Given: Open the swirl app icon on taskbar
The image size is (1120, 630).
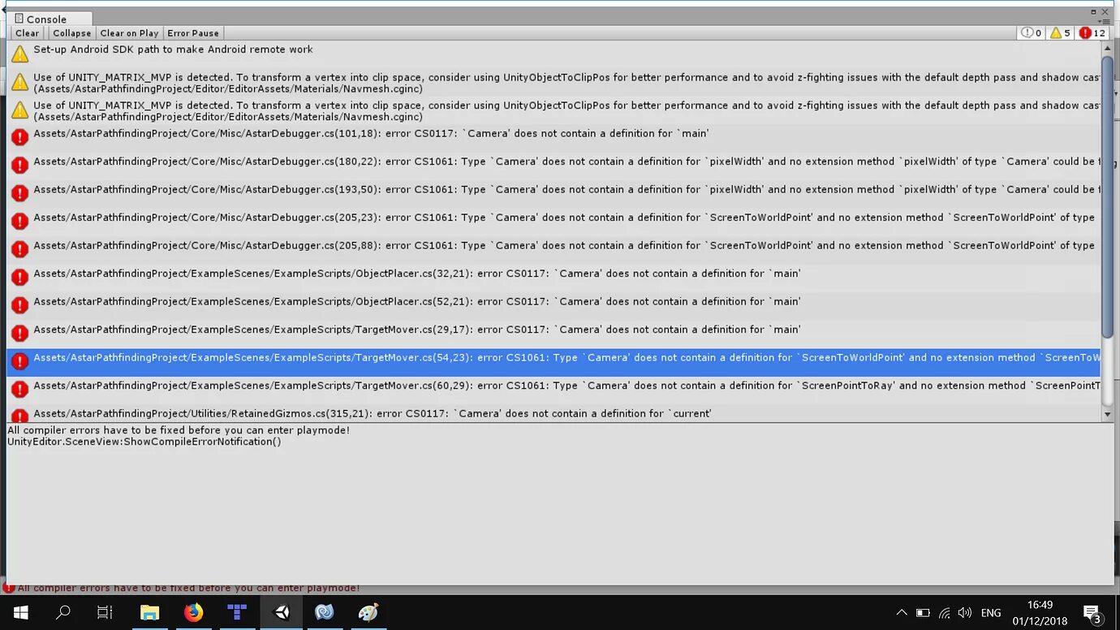Looking at the screenshot, I should click(325, 612).
